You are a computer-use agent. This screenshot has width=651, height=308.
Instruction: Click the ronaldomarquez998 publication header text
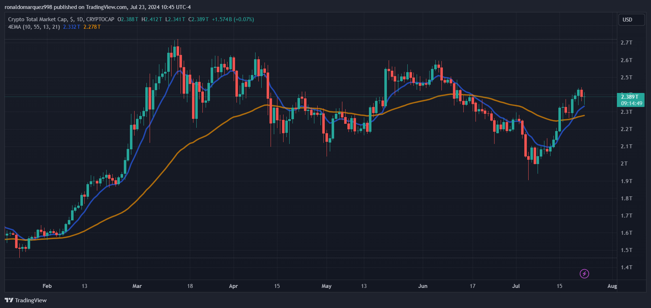click(x=98, y=7)
